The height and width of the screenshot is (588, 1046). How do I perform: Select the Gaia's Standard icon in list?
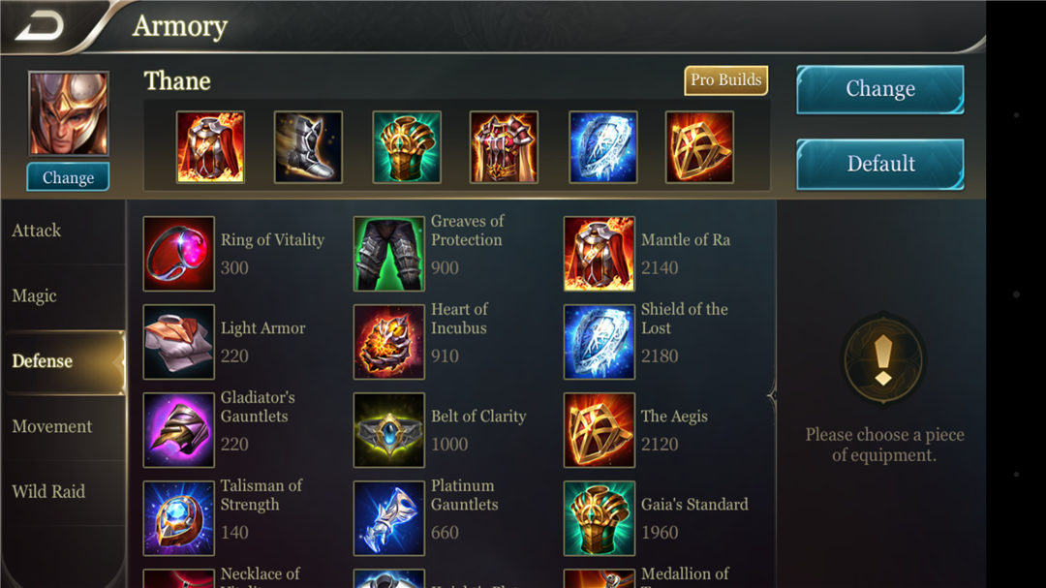600,518
